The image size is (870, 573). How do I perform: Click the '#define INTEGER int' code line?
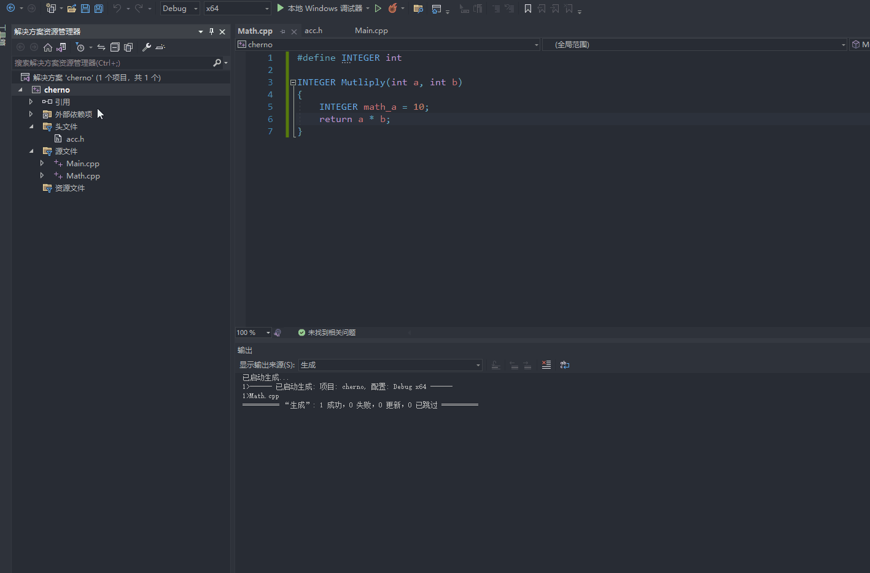click(349, 58)
